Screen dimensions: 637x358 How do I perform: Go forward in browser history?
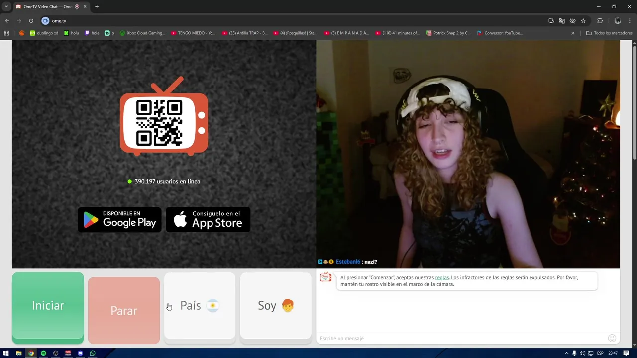pos(19,21)
